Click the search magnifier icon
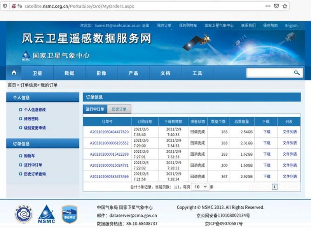This screenshot has width=311, height=233. tap(297, 73)
